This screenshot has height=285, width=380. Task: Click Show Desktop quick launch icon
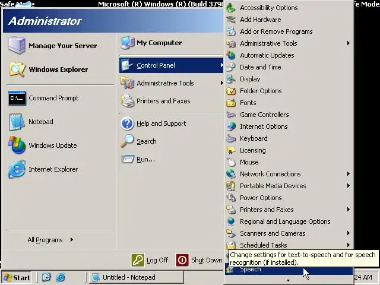46,277
